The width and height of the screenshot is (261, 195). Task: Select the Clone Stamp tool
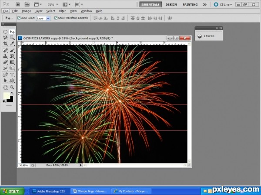[5, 56]
